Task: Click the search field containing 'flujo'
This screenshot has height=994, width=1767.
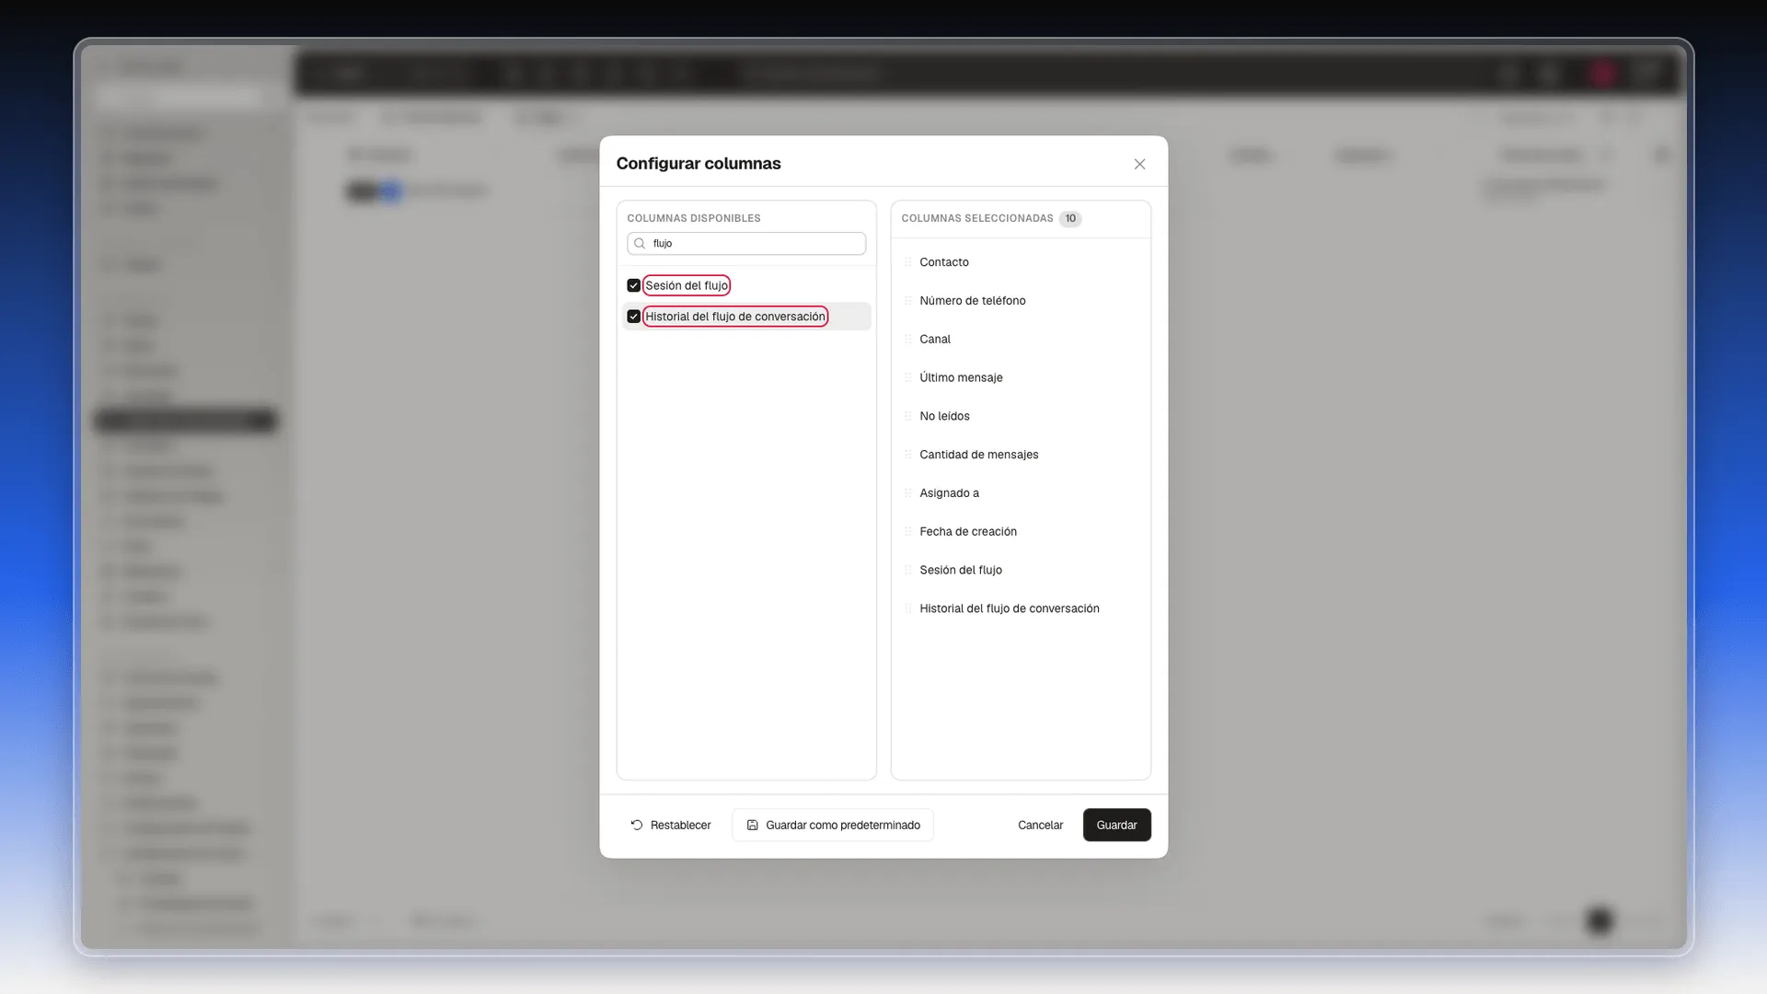Action: point(746,244)
